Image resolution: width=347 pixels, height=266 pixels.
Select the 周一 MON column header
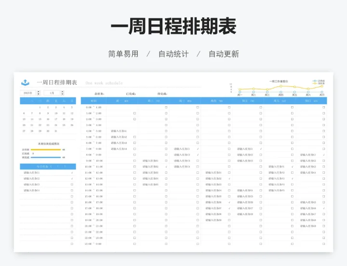pos(122,101)
